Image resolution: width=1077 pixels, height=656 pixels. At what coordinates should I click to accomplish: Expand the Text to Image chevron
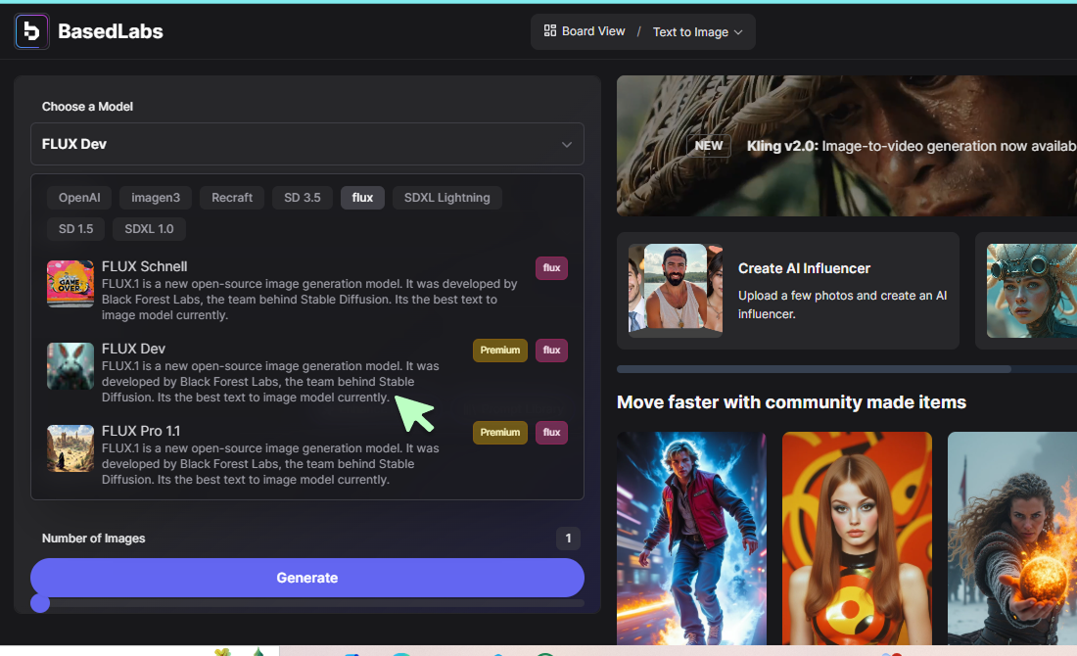[738, 32]
